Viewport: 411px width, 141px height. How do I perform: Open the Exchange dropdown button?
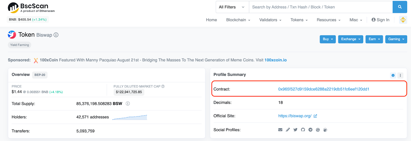click(351, 39)
